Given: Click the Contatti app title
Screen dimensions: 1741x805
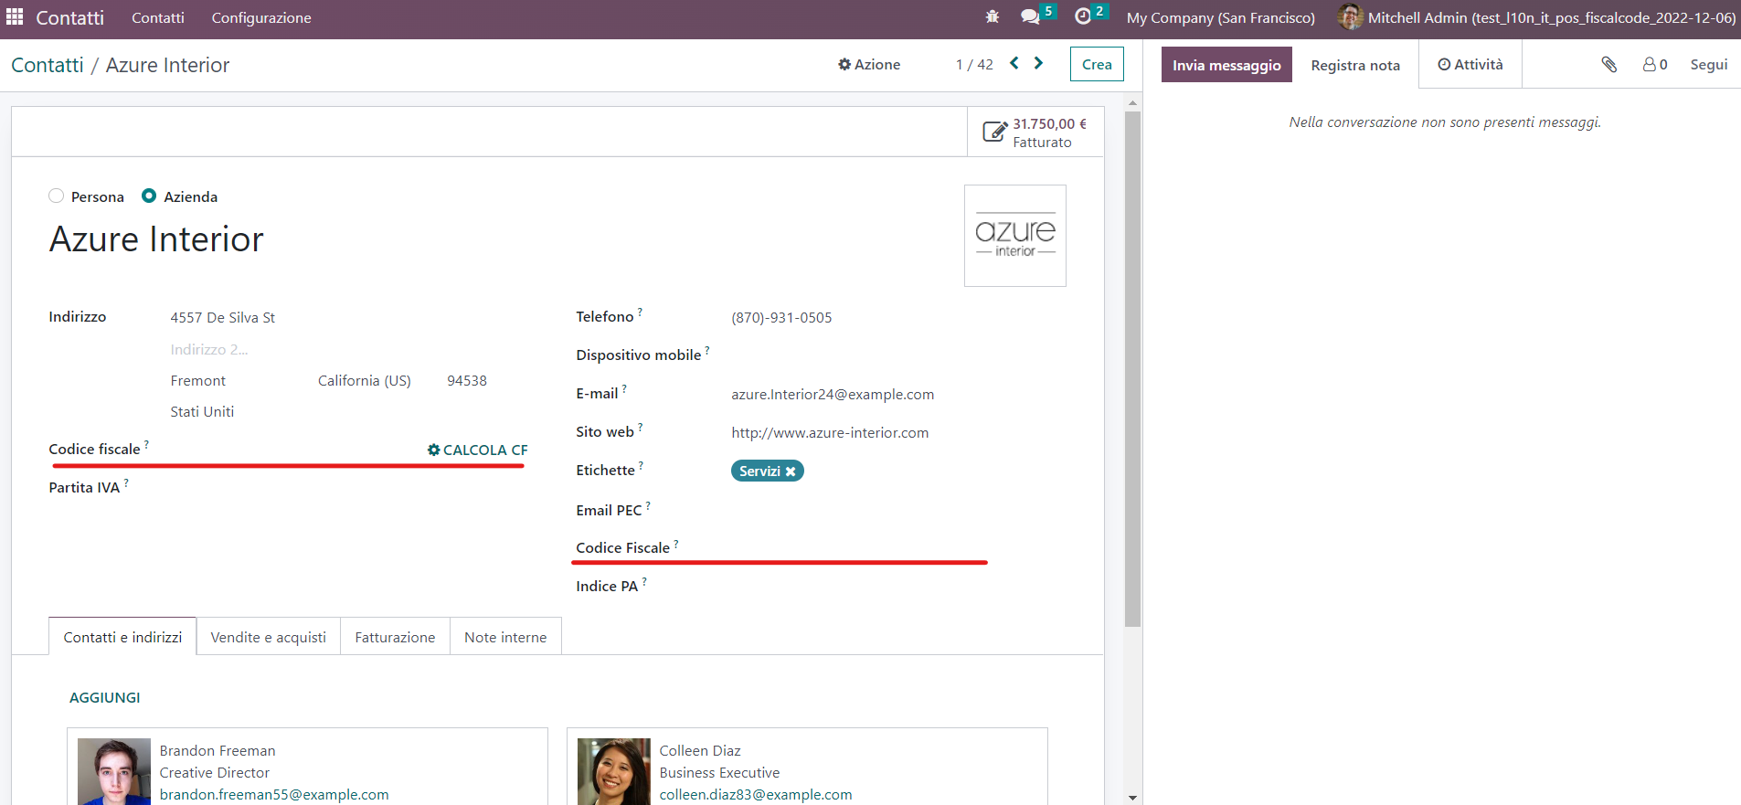Looking at the screenshot, I should (x=69, y=17).
